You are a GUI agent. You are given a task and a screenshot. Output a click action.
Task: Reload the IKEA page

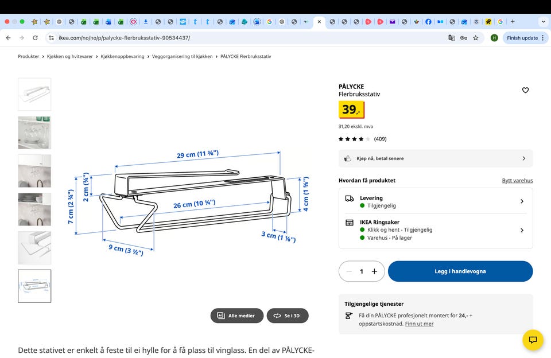35,38
